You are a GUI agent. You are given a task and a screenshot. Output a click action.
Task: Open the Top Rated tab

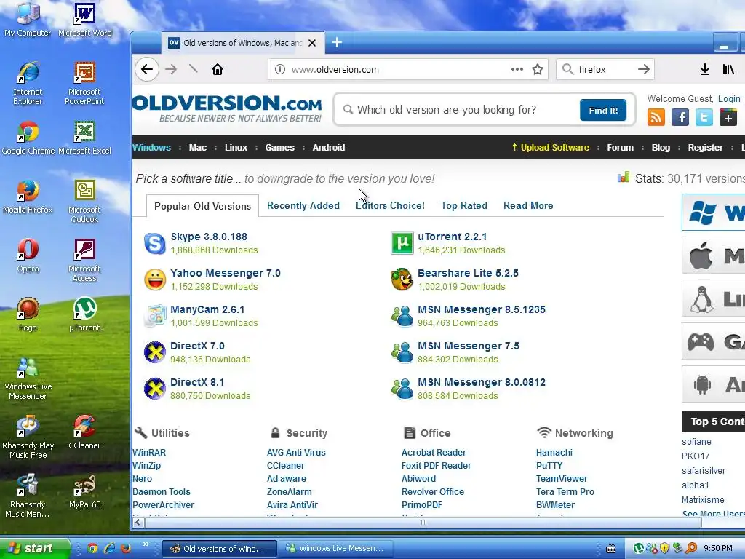[x=464, y=205]
